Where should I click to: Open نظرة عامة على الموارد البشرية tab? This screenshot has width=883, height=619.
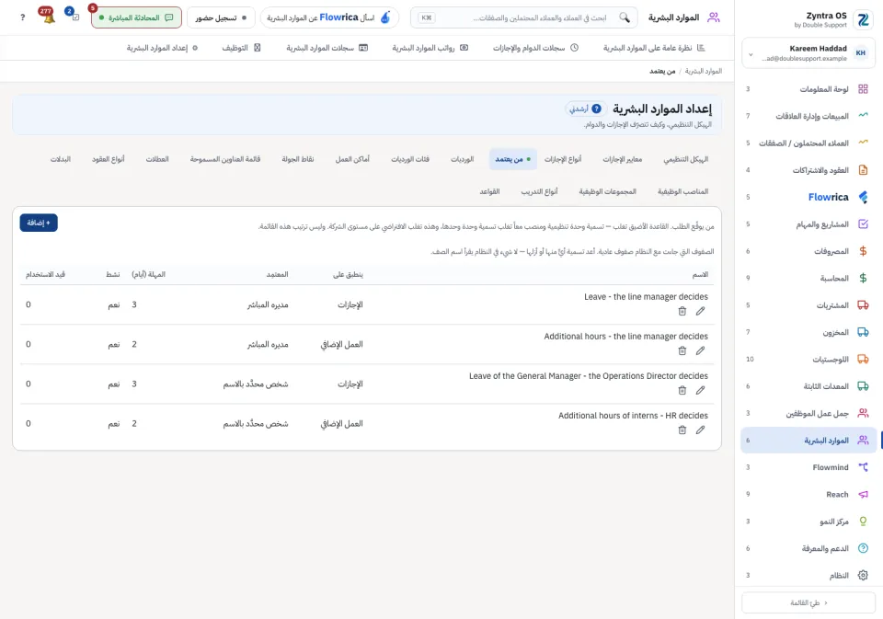654,48
